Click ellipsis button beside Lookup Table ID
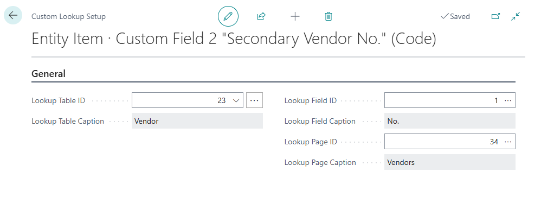 pyautogui.click(x=254, y=100)
